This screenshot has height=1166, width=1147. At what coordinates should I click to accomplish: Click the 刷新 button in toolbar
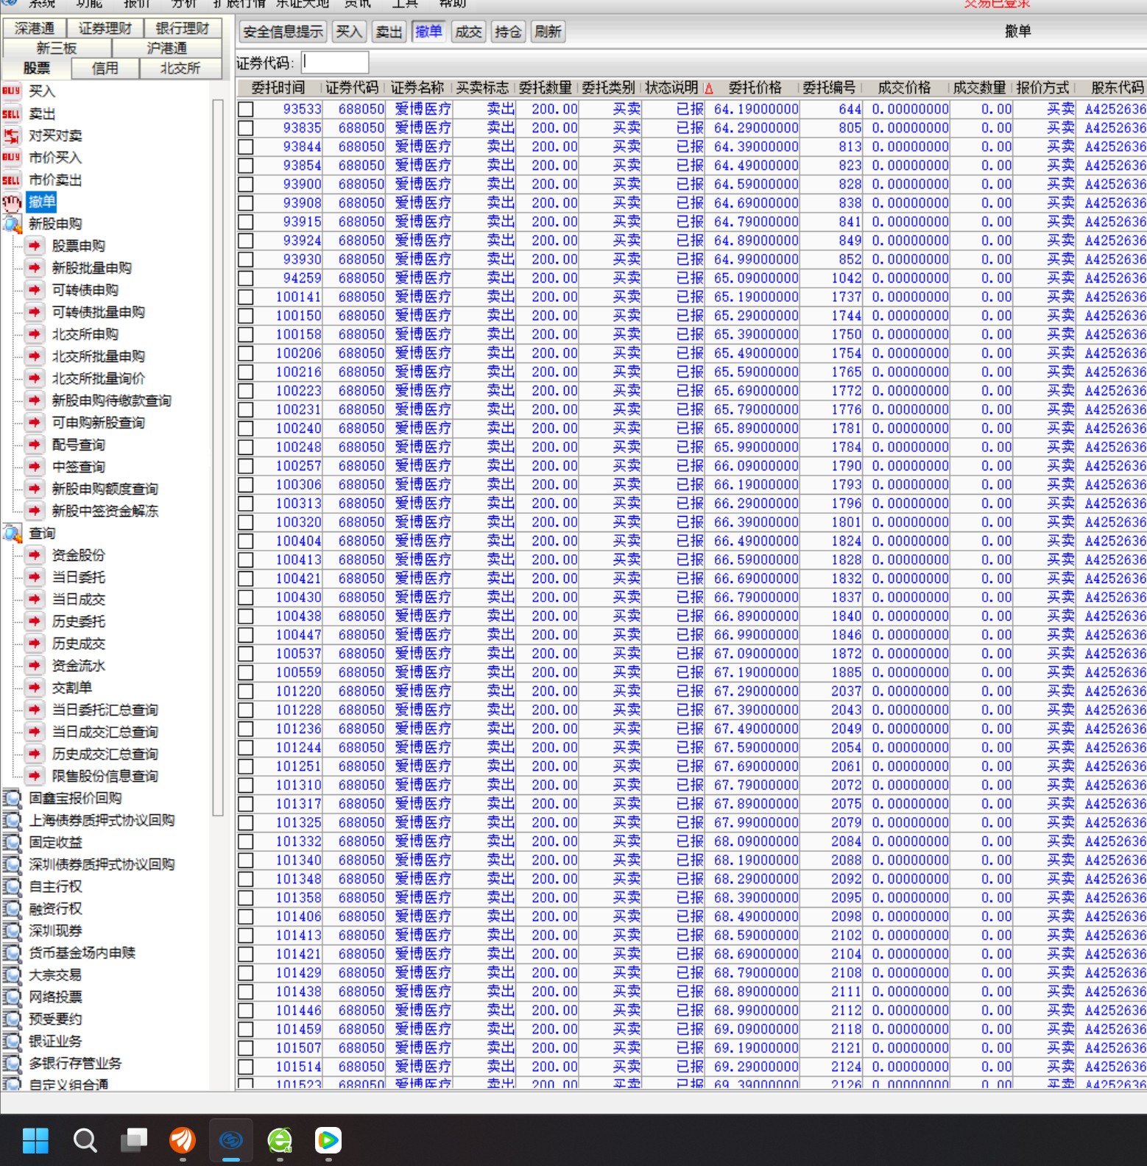pyautogui.click(x=548, y=32)
